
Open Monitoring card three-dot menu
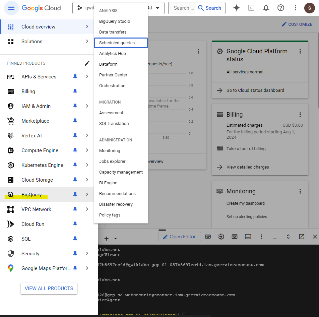tap(300, 191)
